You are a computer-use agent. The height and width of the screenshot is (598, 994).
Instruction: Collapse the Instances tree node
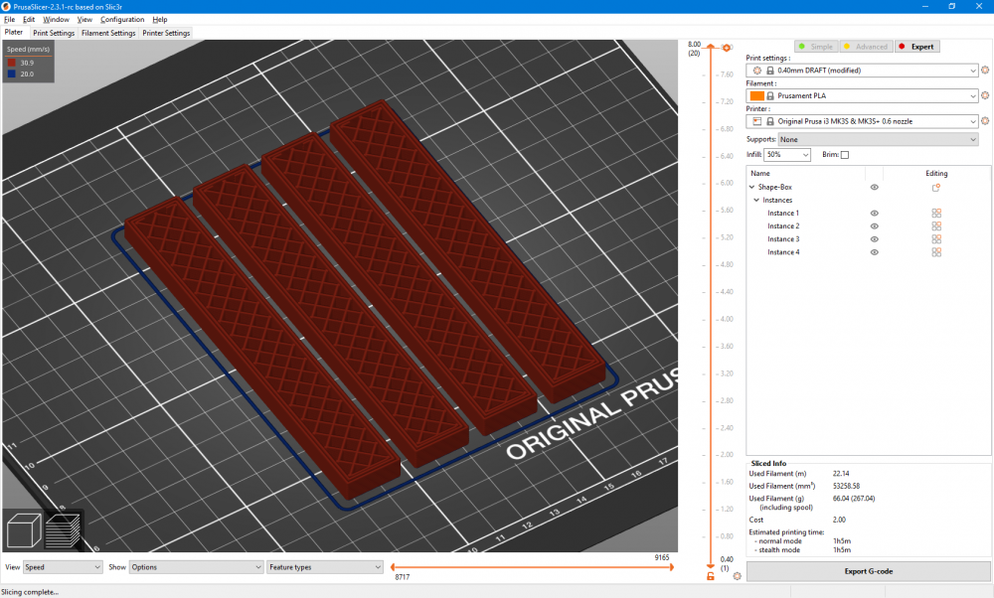click(756, 201)
